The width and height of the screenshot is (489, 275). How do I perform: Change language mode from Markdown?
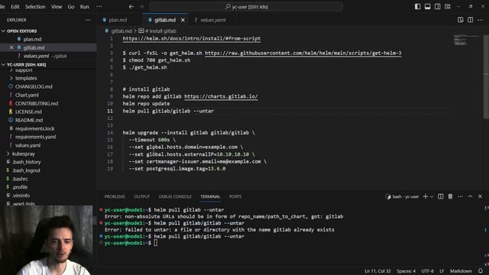tap(461, 271)
